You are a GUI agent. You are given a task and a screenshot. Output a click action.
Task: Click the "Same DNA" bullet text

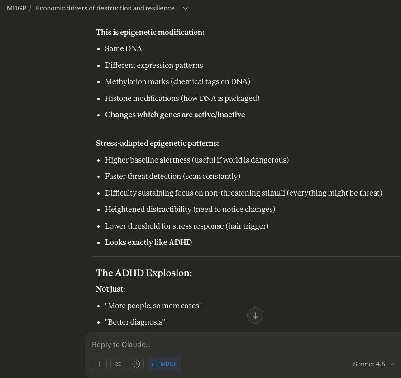(124, 48)
